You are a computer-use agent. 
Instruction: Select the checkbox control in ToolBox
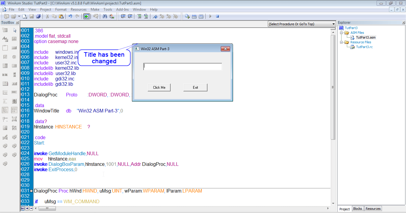[5, 57]
